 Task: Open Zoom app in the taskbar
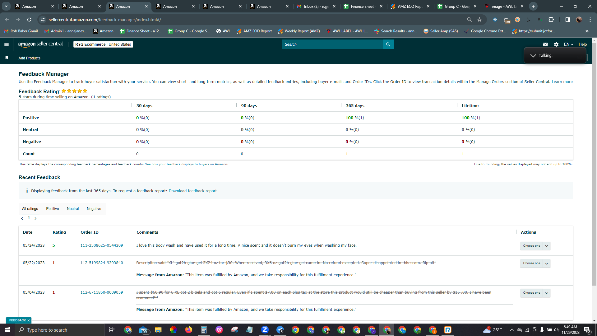(x=265, y=330)
